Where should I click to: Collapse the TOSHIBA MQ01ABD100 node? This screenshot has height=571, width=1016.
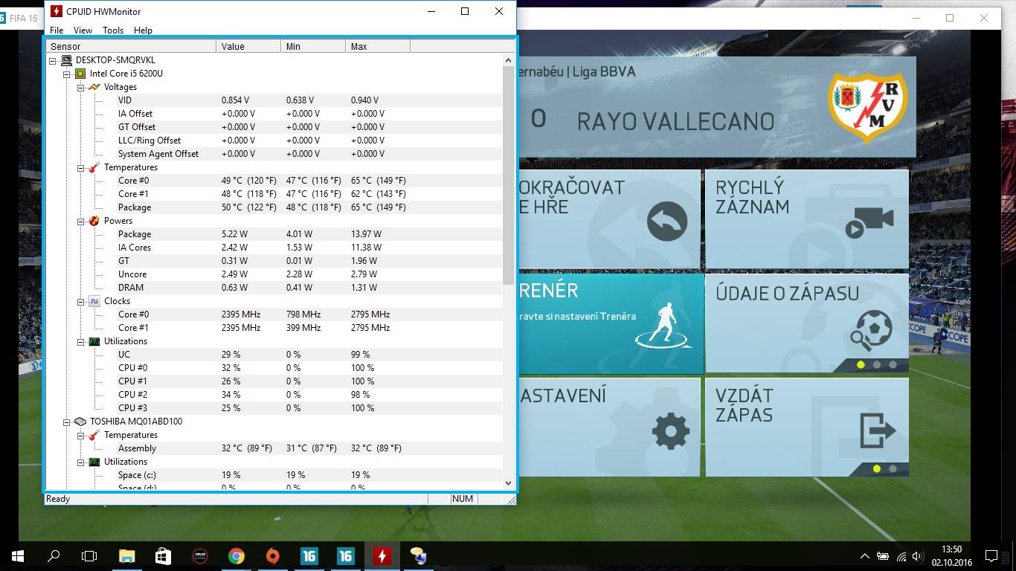(x=67, y=422)
